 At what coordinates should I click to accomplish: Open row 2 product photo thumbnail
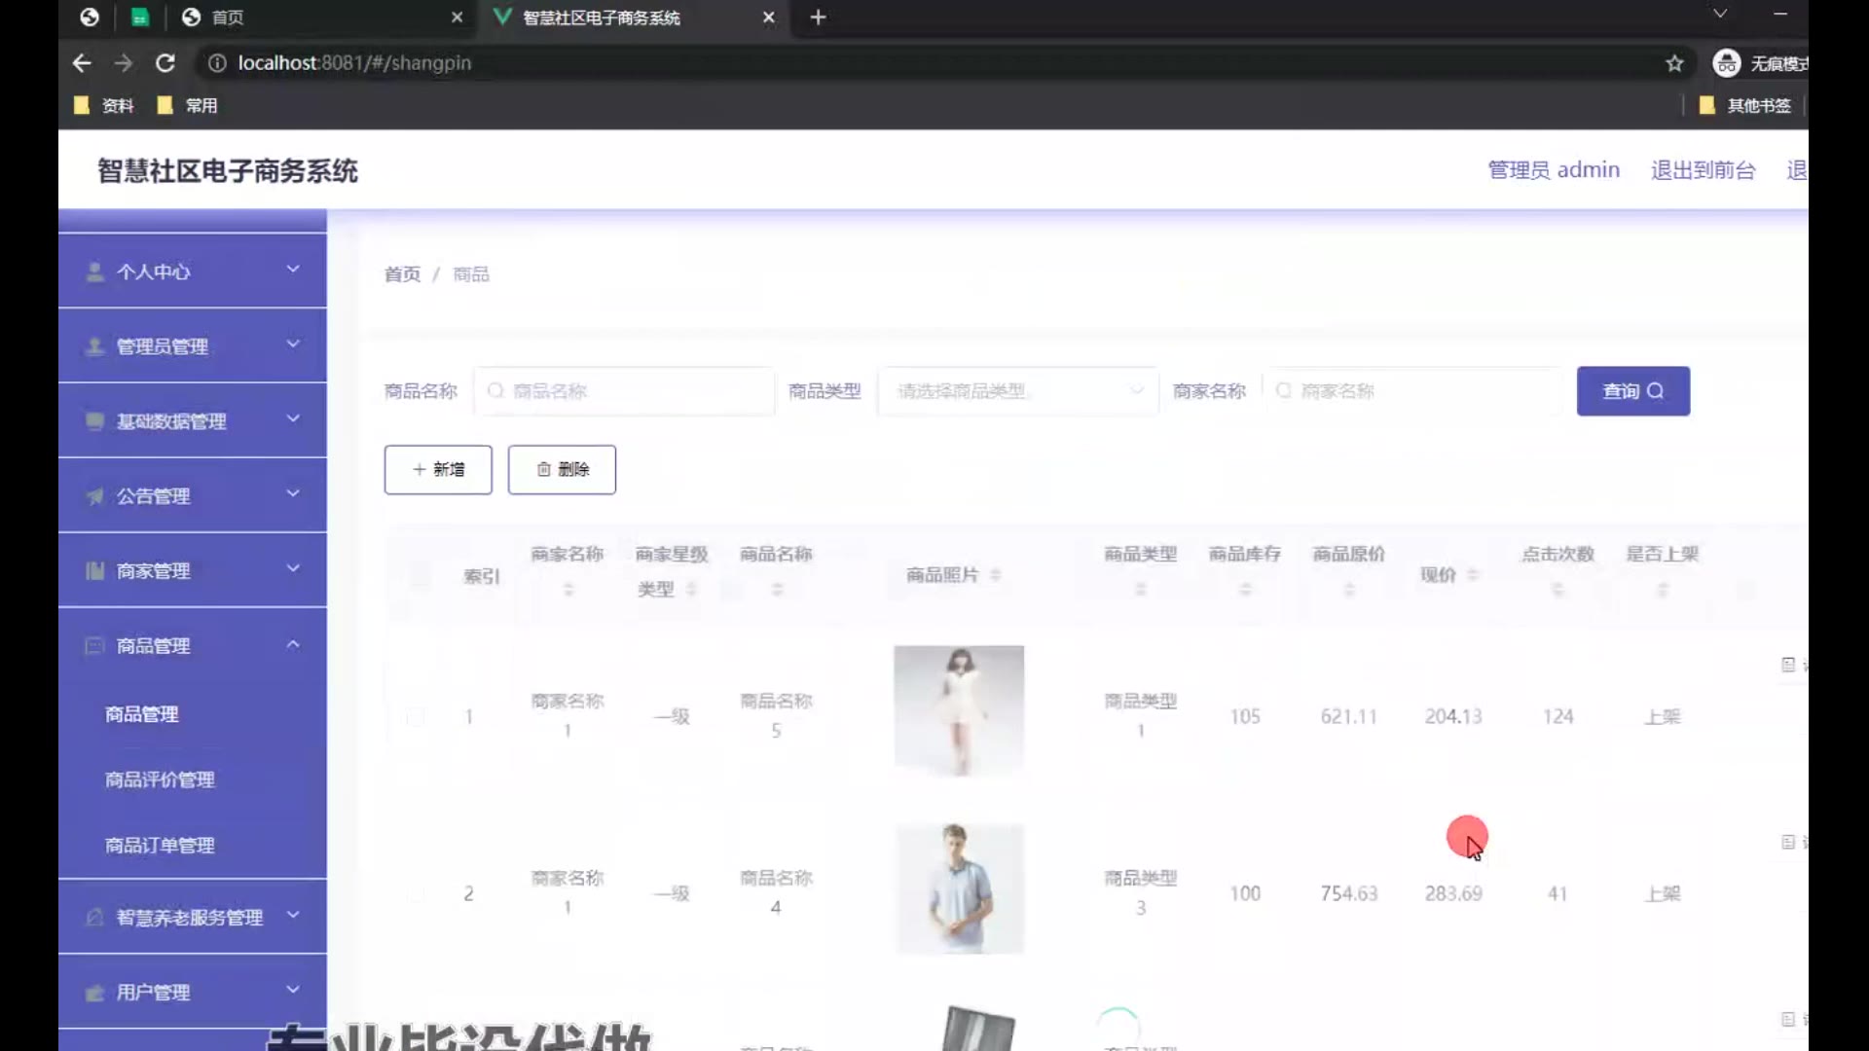pyautogui.click(x=959, y=888)
